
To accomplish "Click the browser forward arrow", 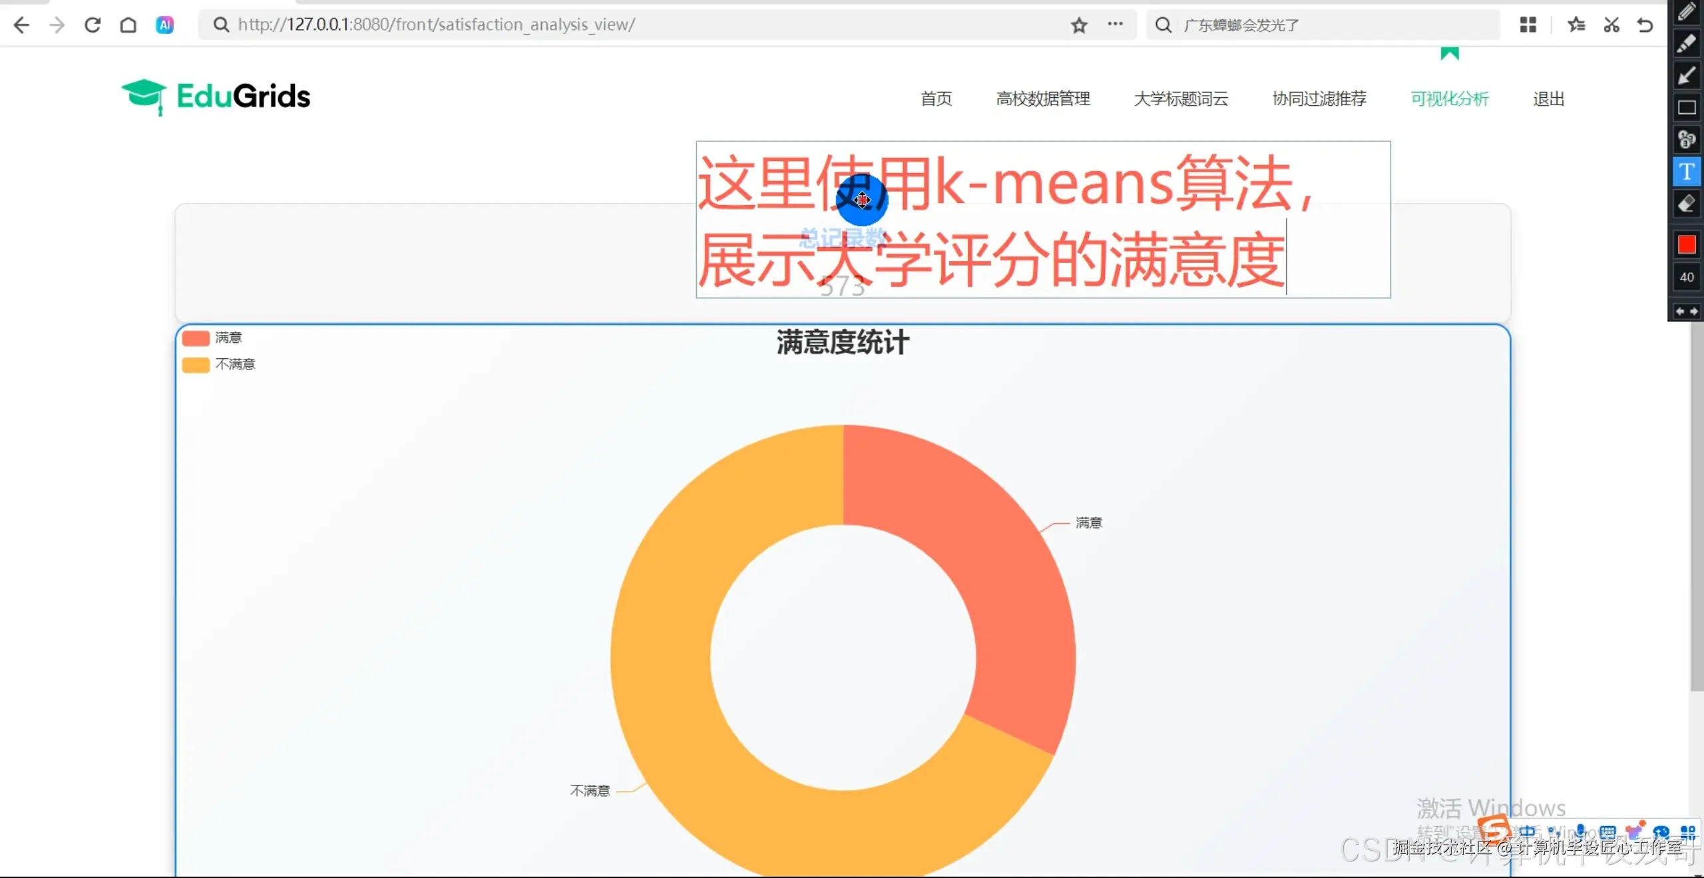I will (x=57, y=25).
